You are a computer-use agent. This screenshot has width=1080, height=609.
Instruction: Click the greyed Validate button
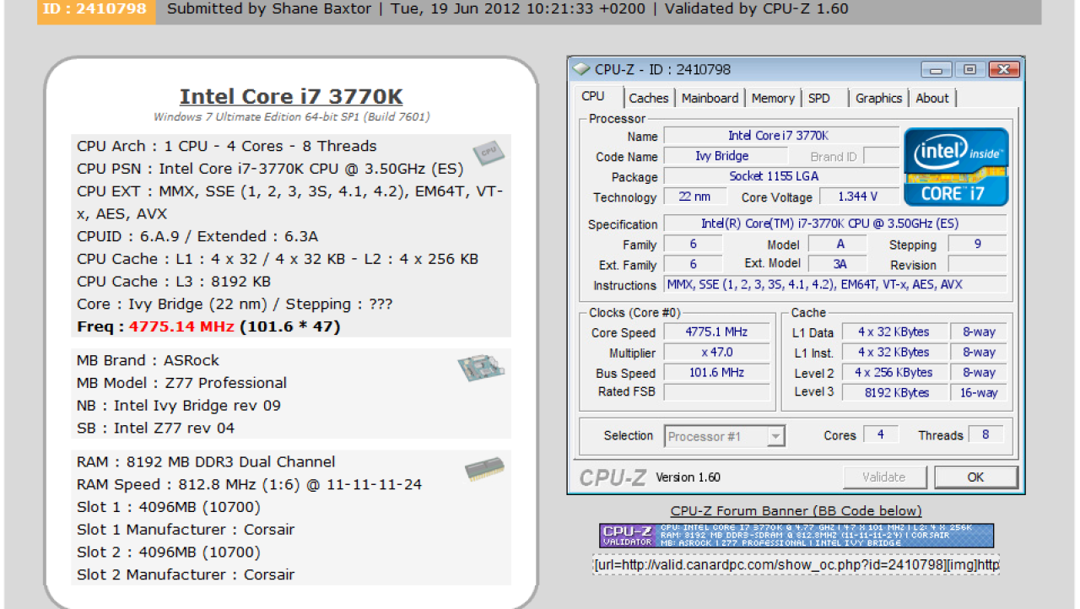(883, 477)
